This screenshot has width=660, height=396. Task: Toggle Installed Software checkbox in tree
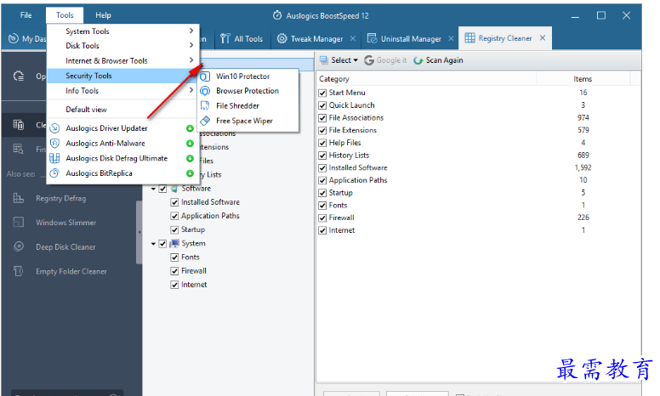click(174, 202)
